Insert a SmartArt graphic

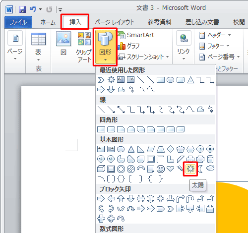point(136,35)
